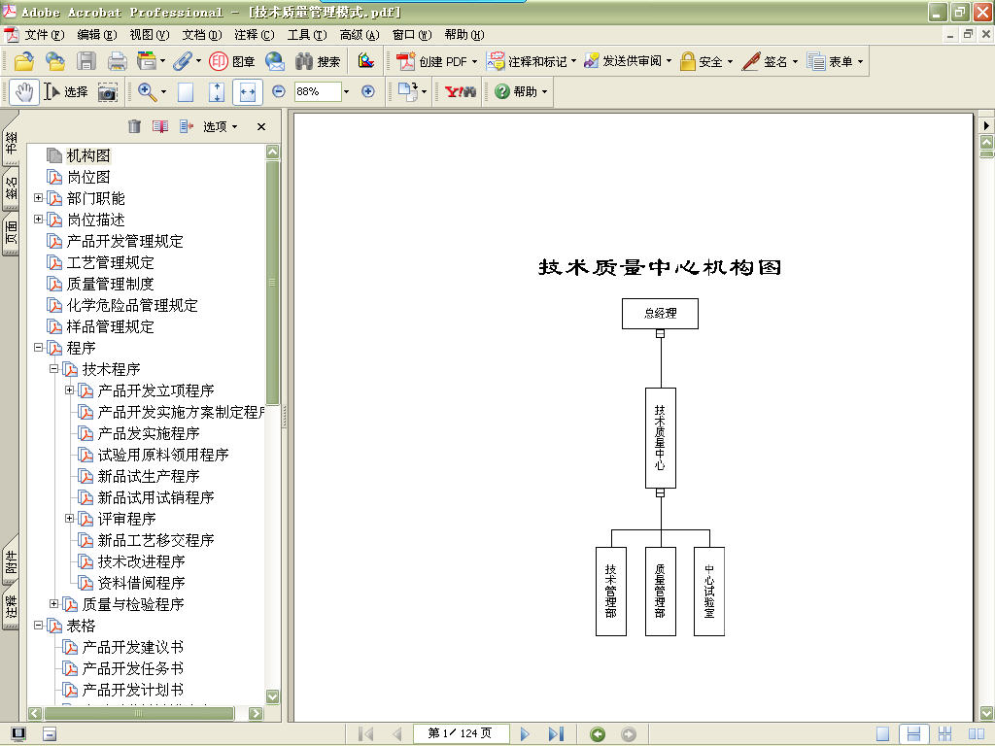995x746 pixels.
Task: Switch to facing pages layout
Action: pyautogui.click(x=977, y=734)
